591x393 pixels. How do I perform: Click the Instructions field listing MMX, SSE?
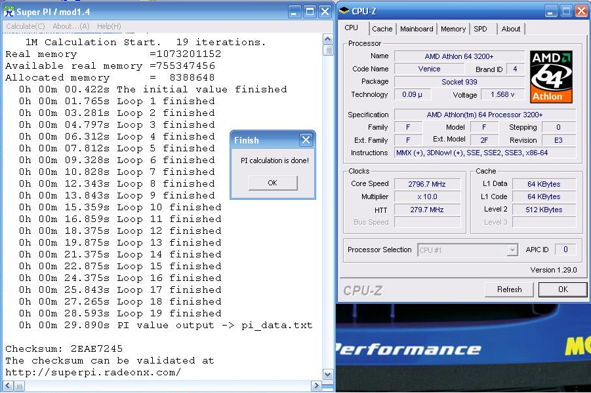(485, 153)
